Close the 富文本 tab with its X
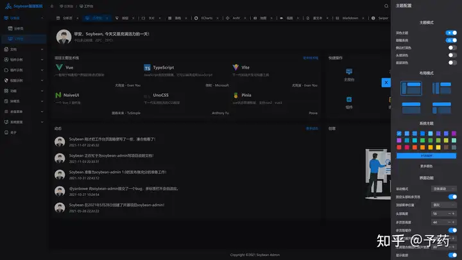Image resolution: width=462 pixels, height=260 pixels. 327,18
